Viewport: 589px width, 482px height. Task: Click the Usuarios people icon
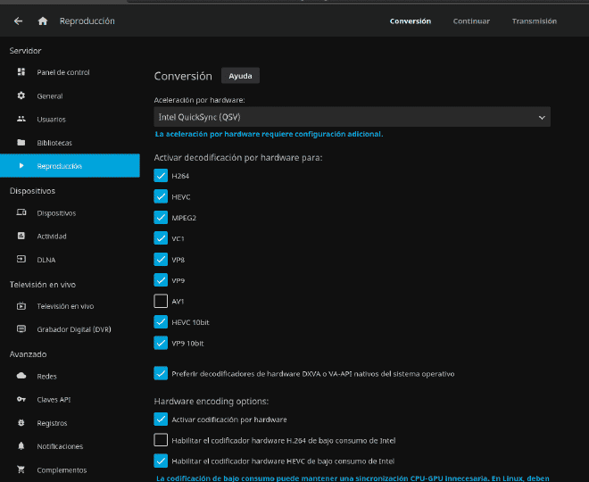point(21,119)
